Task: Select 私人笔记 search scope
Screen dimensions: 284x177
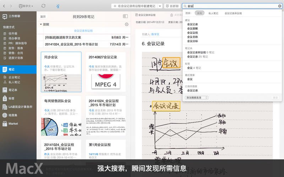Action: [x=213, y=13]
